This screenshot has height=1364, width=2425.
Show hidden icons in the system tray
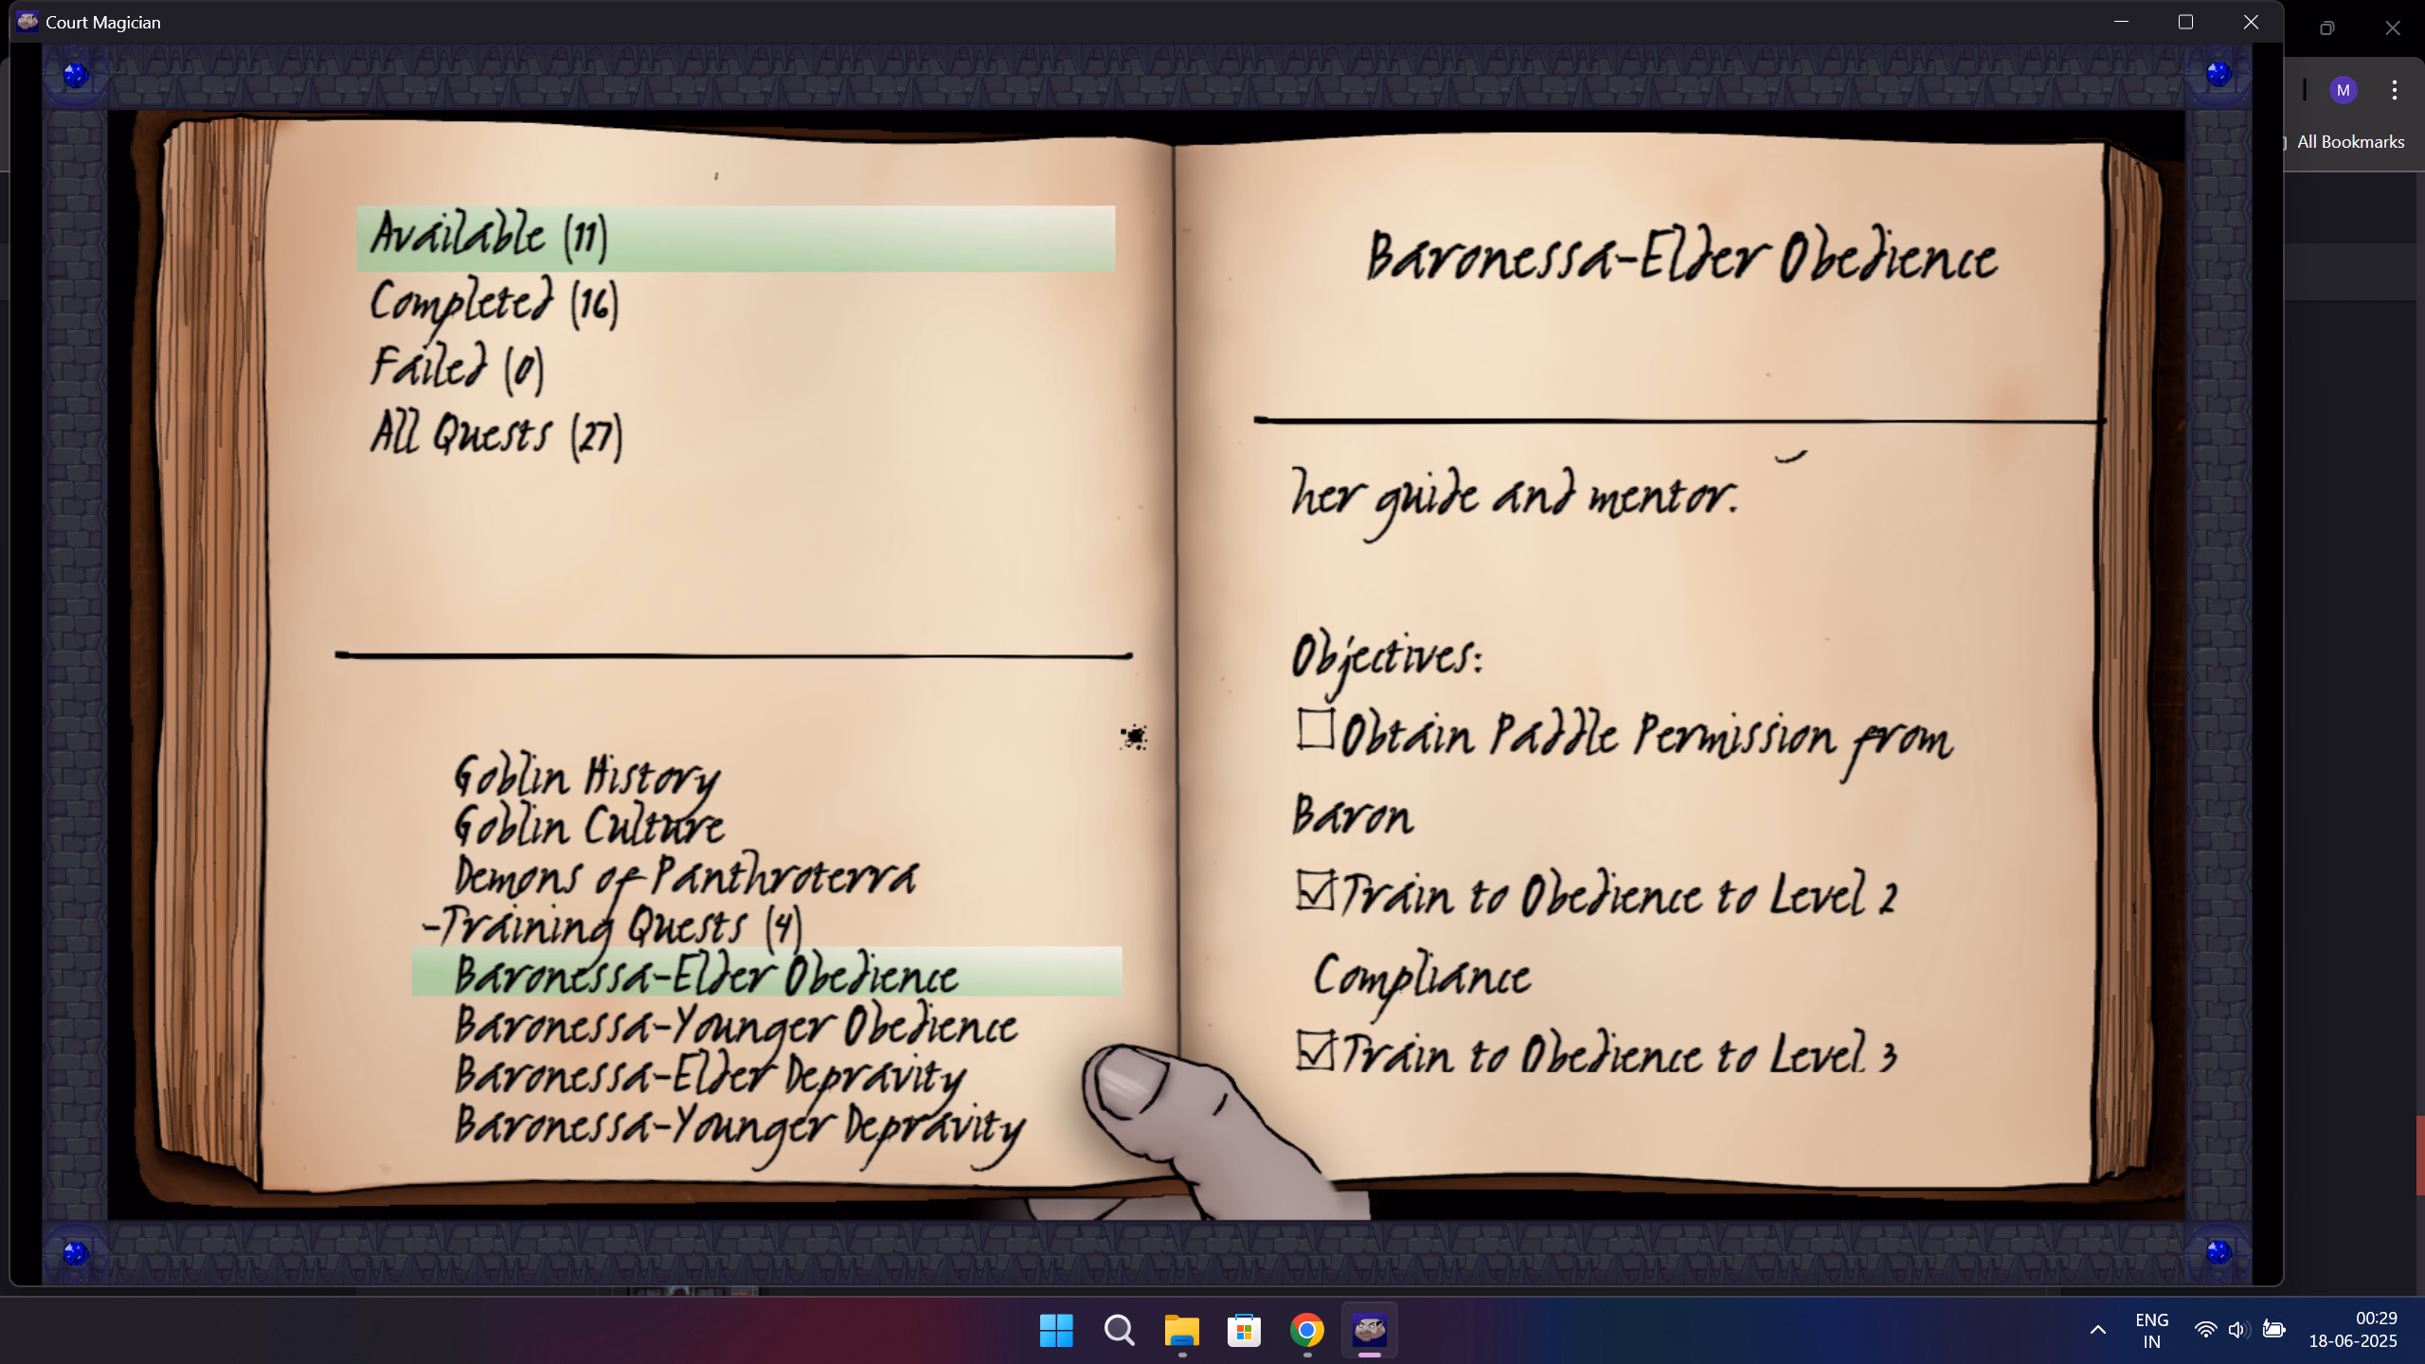2098,1330
